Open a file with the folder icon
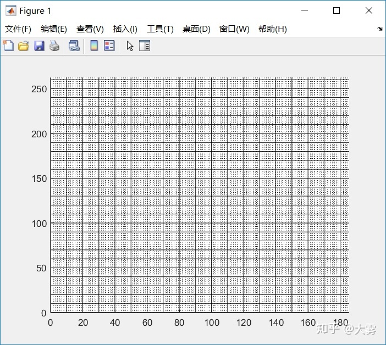 [24, 46]
